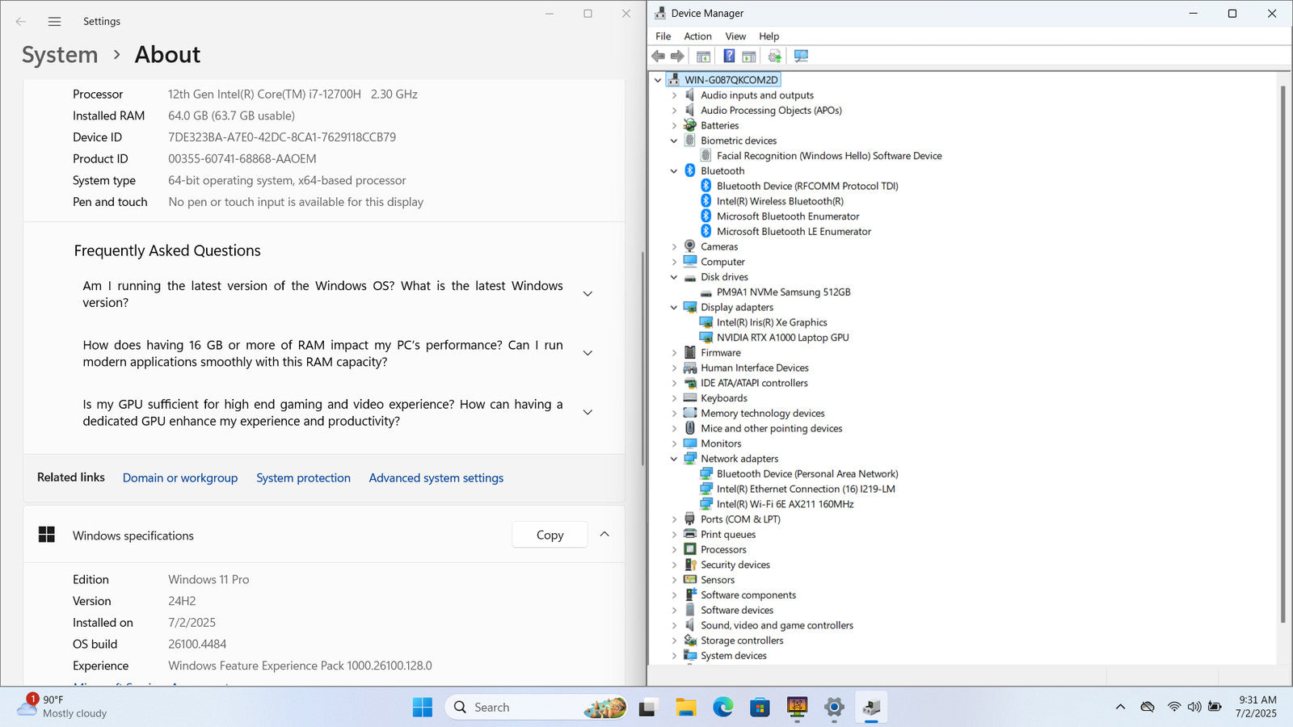Click the volume icon in system tray
Screen dimensions: 1293x727
1194,707
